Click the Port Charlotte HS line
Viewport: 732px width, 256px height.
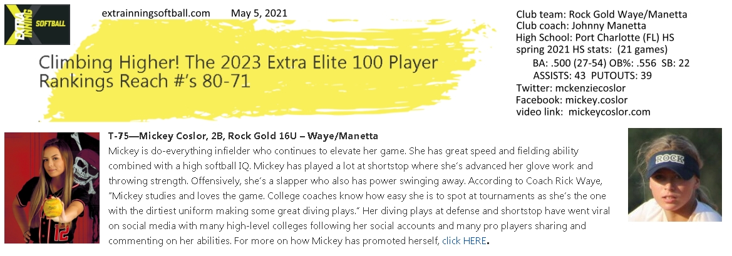595,37
